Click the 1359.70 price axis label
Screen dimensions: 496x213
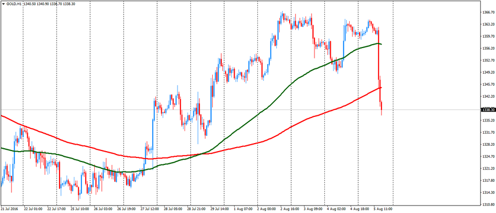(488, 36)
